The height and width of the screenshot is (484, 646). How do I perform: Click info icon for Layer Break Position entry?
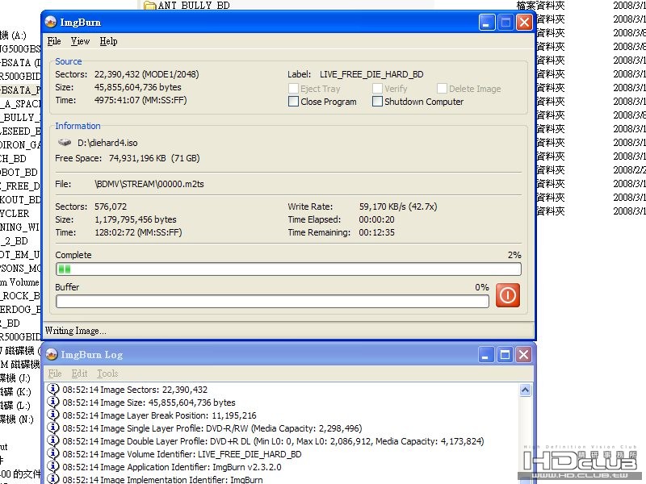[x=52, y=415]
